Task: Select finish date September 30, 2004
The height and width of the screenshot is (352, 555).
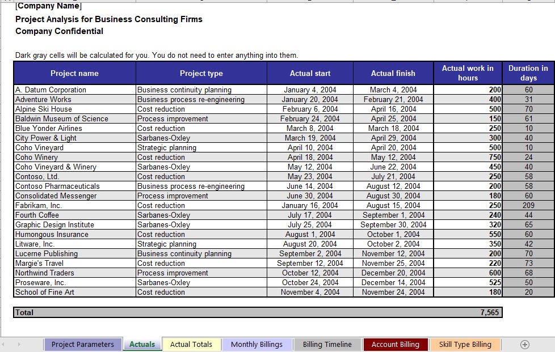Action: coord(393,225)
